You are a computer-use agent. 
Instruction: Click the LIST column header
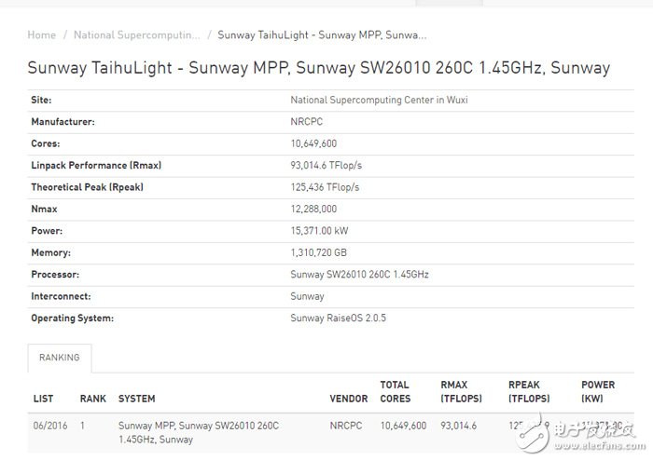pyautogui.click(x=43, y=399)
